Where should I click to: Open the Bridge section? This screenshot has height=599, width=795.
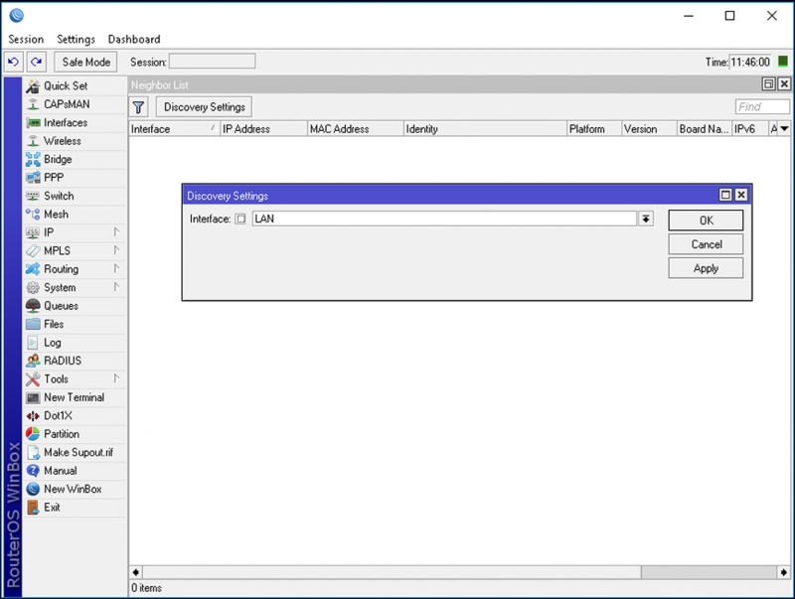pyautogui.click(x=58, y=159)
